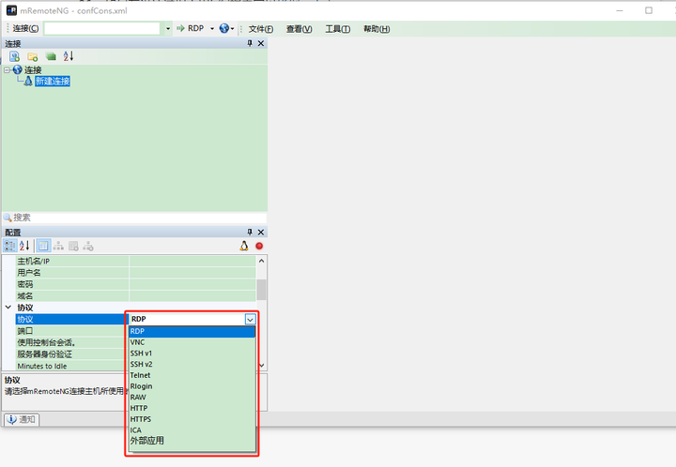Viewport: 676px width, 467px height.
Task: Show the properties view in the config toolbar
Action: (43, 246)
